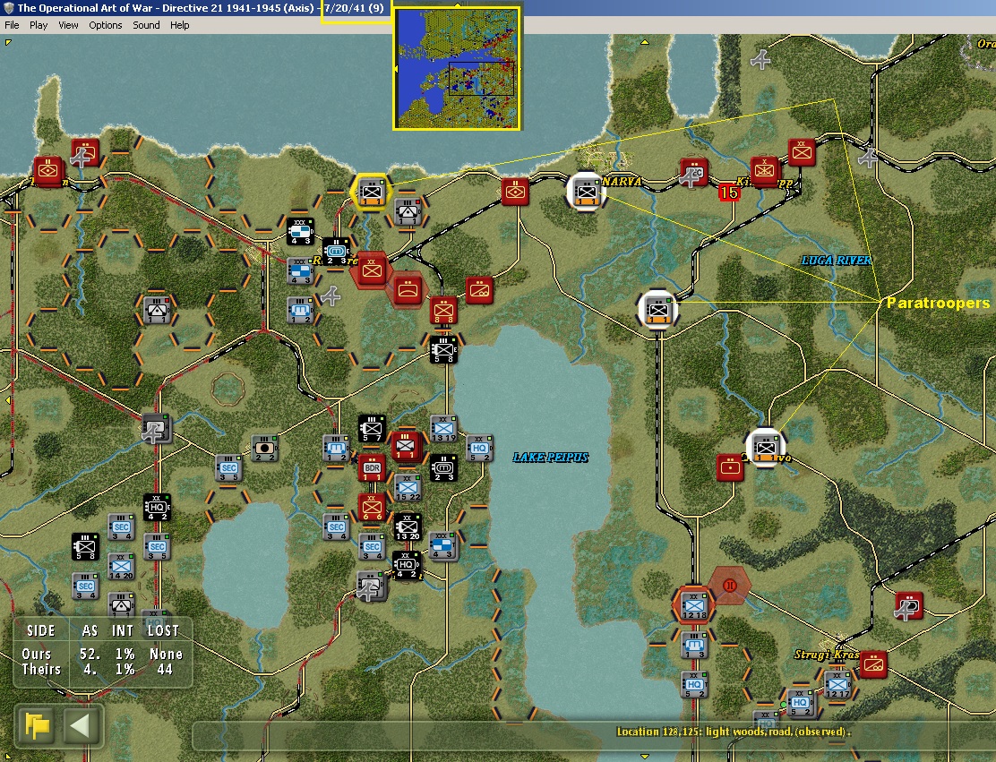Select the red stacked 1 1 infantry unit
The height and width of the screenshot is (762, 996).
coord(405,446)
